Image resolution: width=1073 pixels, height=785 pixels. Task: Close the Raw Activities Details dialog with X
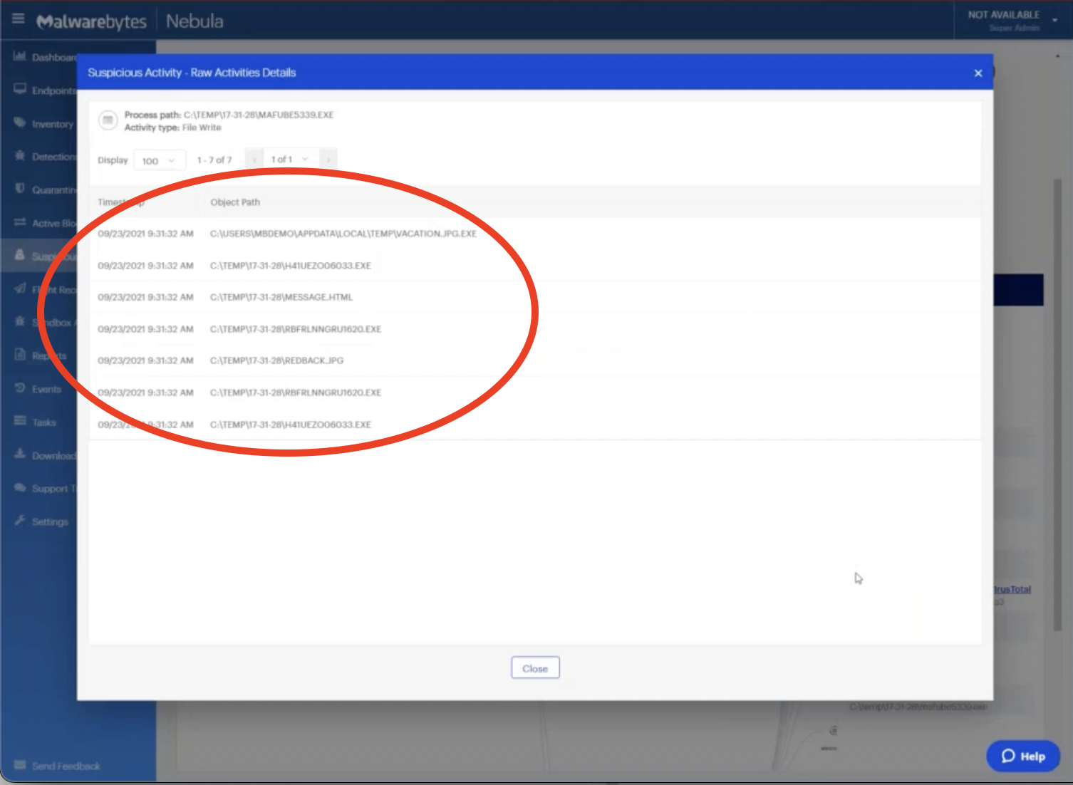pyautogui.click(x=978, y=73)
